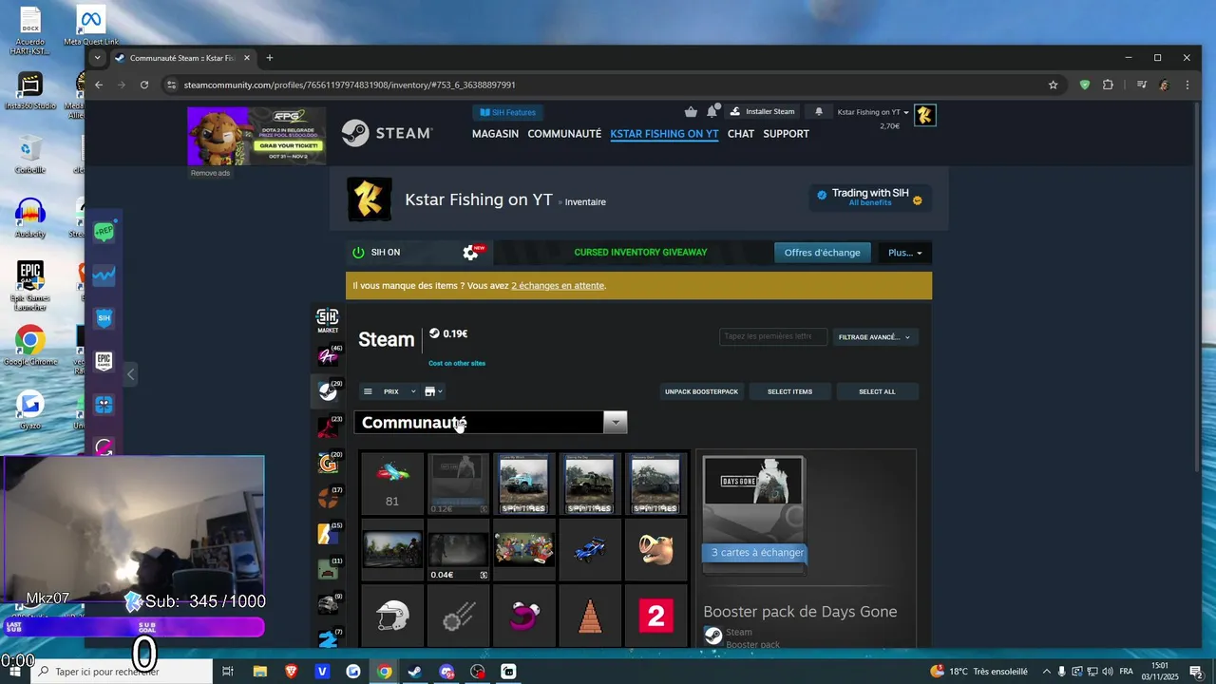The height and width of the screenshot is (684, 1216).
Task: Reload the page in Chrome
Action: pos(144,85)
